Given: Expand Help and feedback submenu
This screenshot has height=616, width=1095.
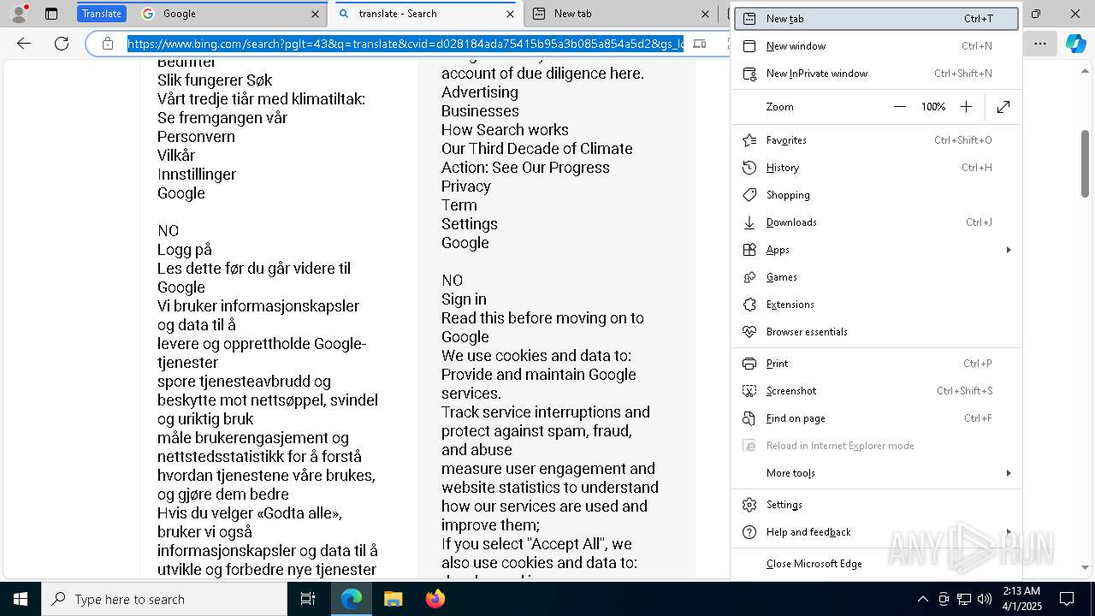Looking at the screenshot, I should point(877,532).
